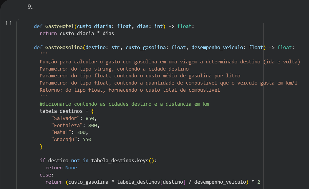Click the final return line with 'custo_gasolina *'
Viewport: 309px width, 189px height.
tap(153, 182)
